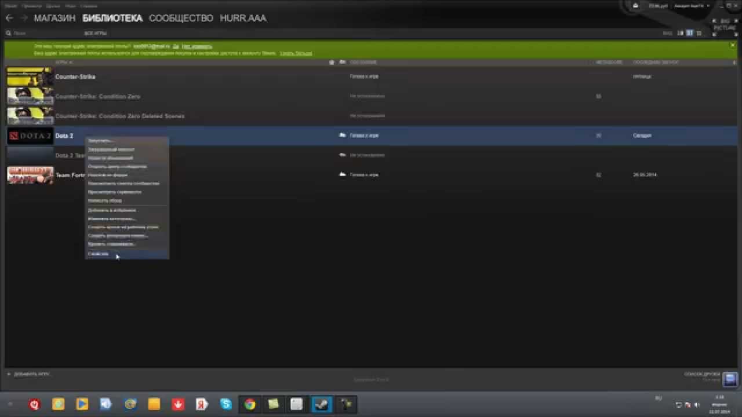Click cloud icon in Dota 2 Test row
Image resolution: width=742 pixels, height=417 pixels.
343,155
